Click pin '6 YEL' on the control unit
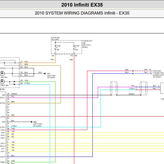 (x=11, y=148)
